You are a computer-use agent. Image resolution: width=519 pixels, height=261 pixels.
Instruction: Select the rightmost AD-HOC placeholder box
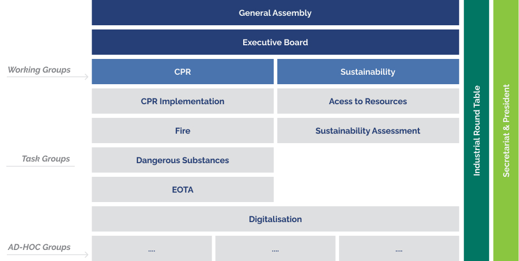[x=398, y=249]
